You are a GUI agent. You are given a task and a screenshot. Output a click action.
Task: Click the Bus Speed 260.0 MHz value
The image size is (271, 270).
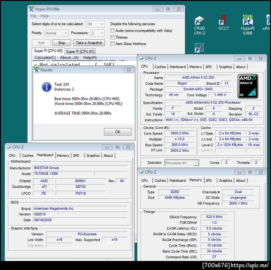point(180,145)
